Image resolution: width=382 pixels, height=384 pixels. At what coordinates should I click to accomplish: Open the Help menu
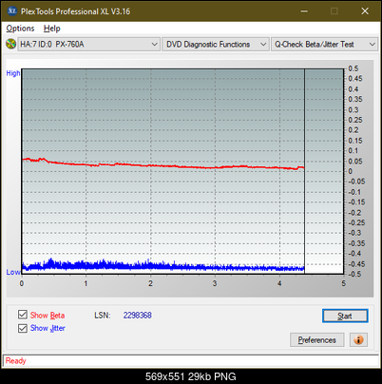tap(52, 29)
